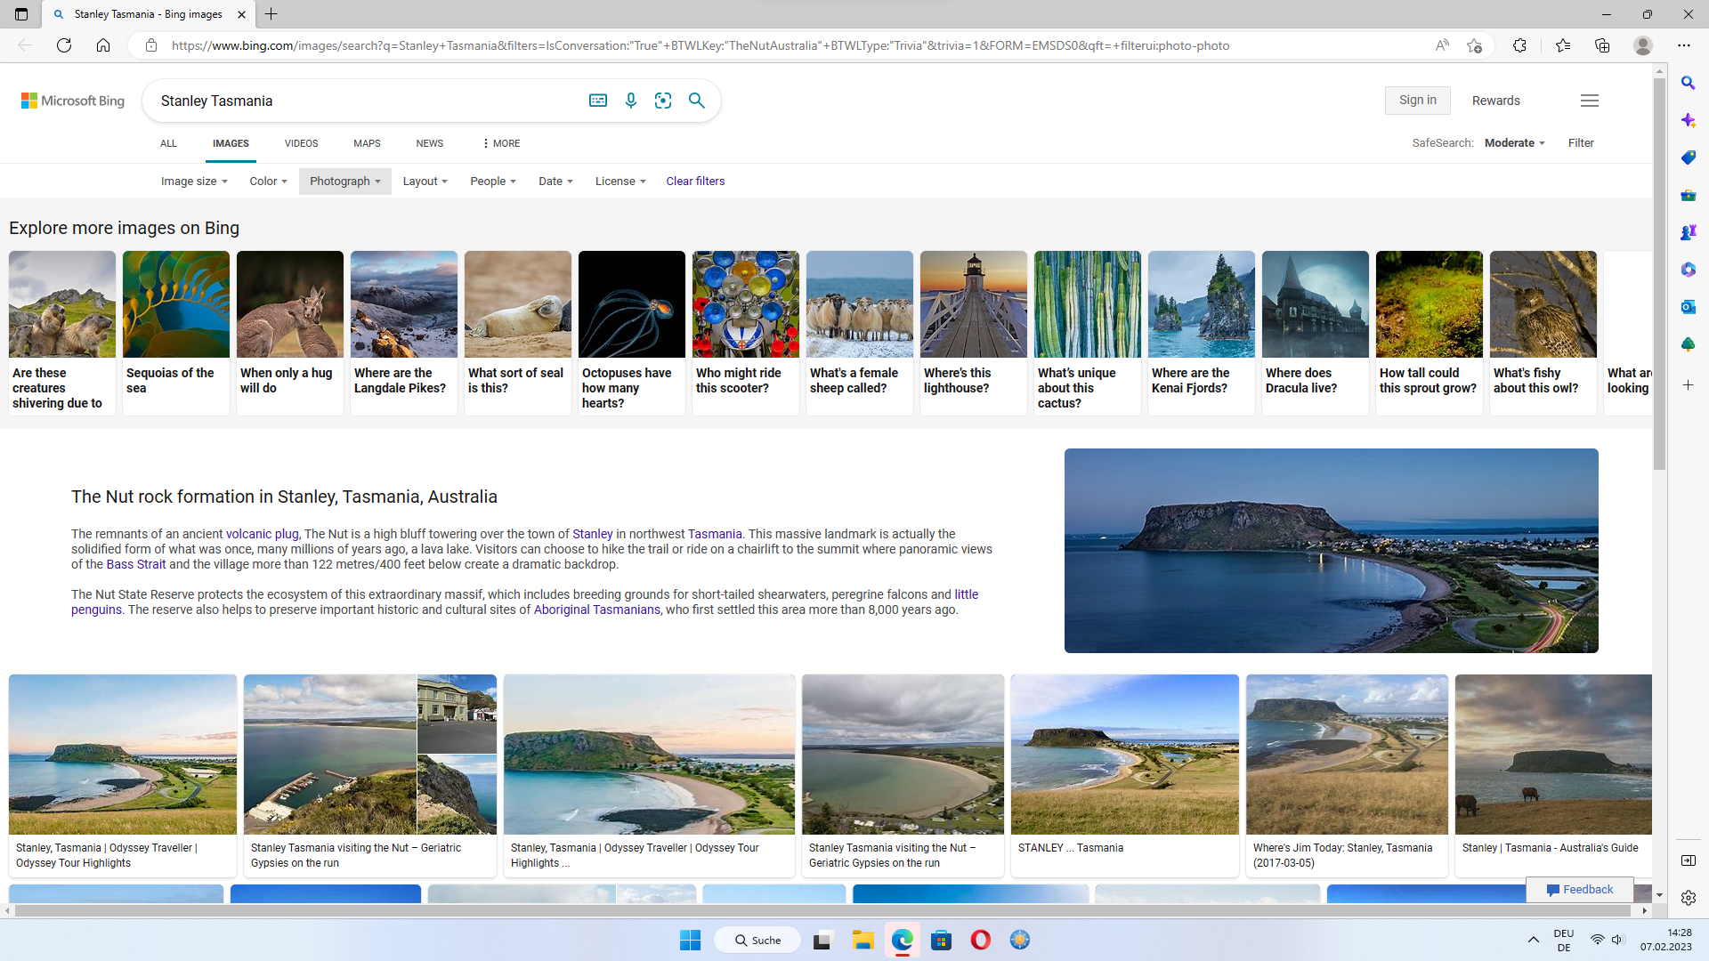Open the Kenai Fjords trivia thumbnail
Screen dimensions: 1709x961
[x=1201, y=305]
